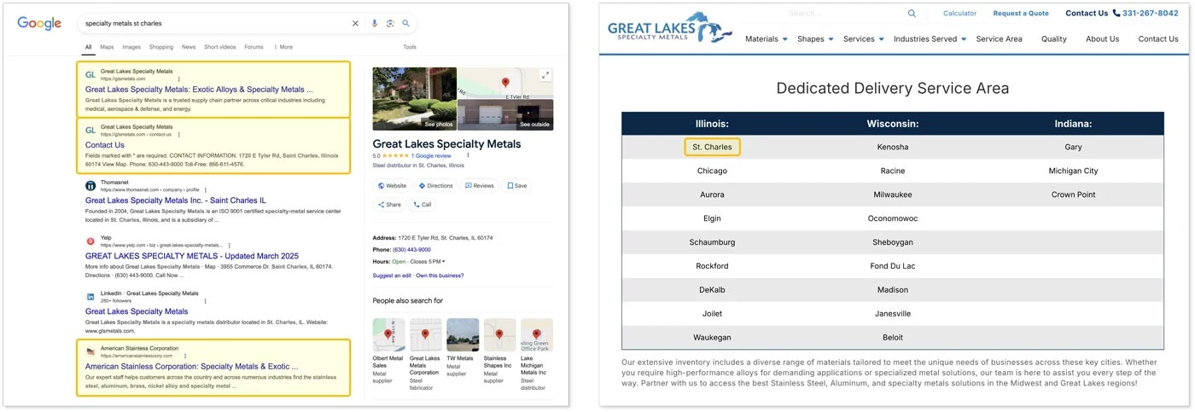Open the Website button in knowledge panel
Screen dimensions: 1195x412
click(392, 185)
